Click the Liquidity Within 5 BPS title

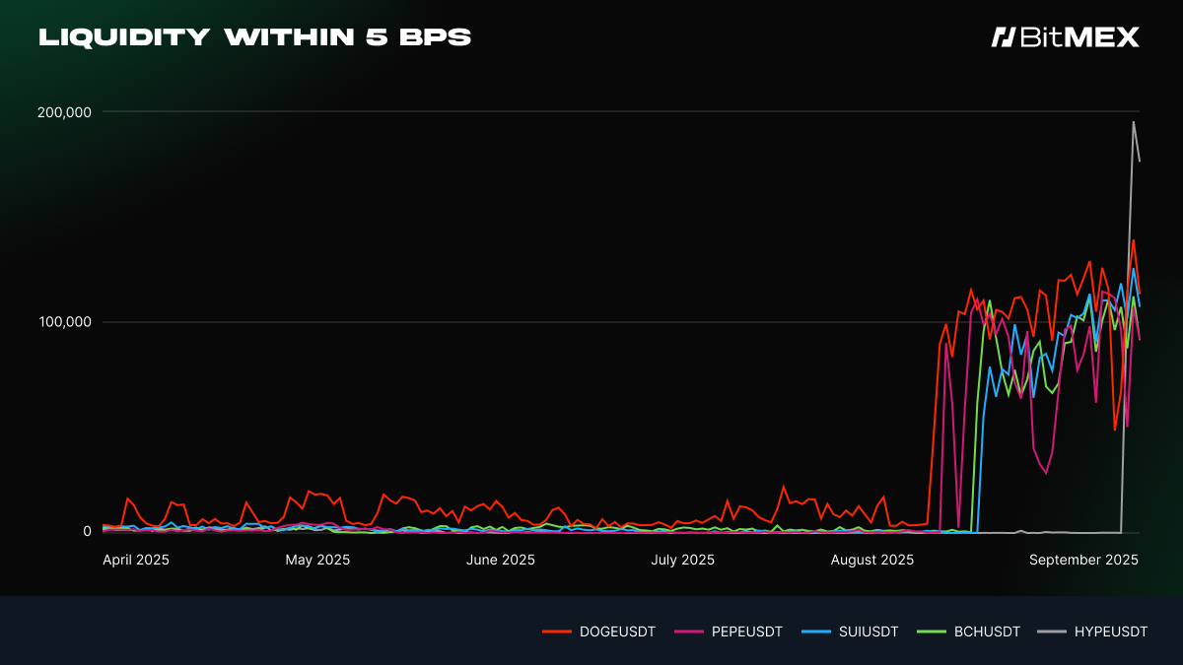254,37
